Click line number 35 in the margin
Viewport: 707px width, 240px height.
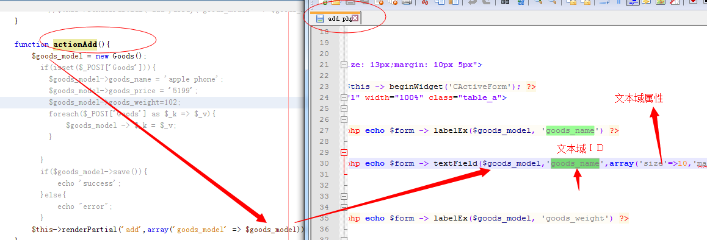324,219
